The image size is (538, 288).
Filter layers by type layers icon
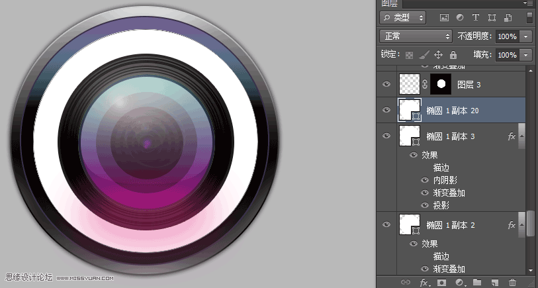[x=476, y=17]
